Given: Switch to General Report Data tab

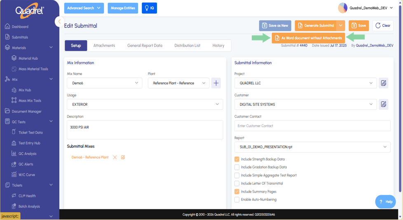Looking at the screenshot, I should pyautogui.click(x=145, y=46).
